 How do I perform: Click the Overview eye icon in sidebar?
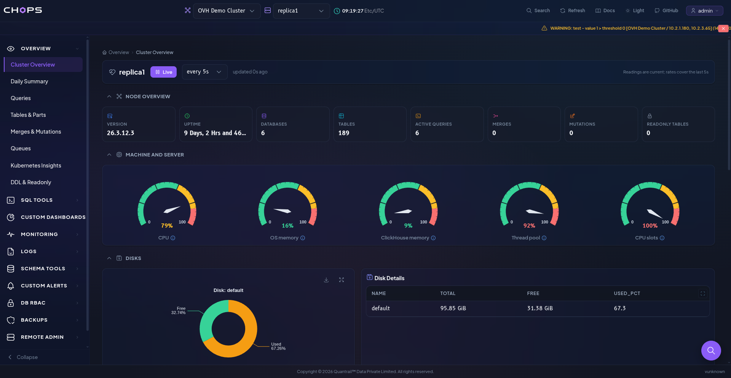coord(11,49)
